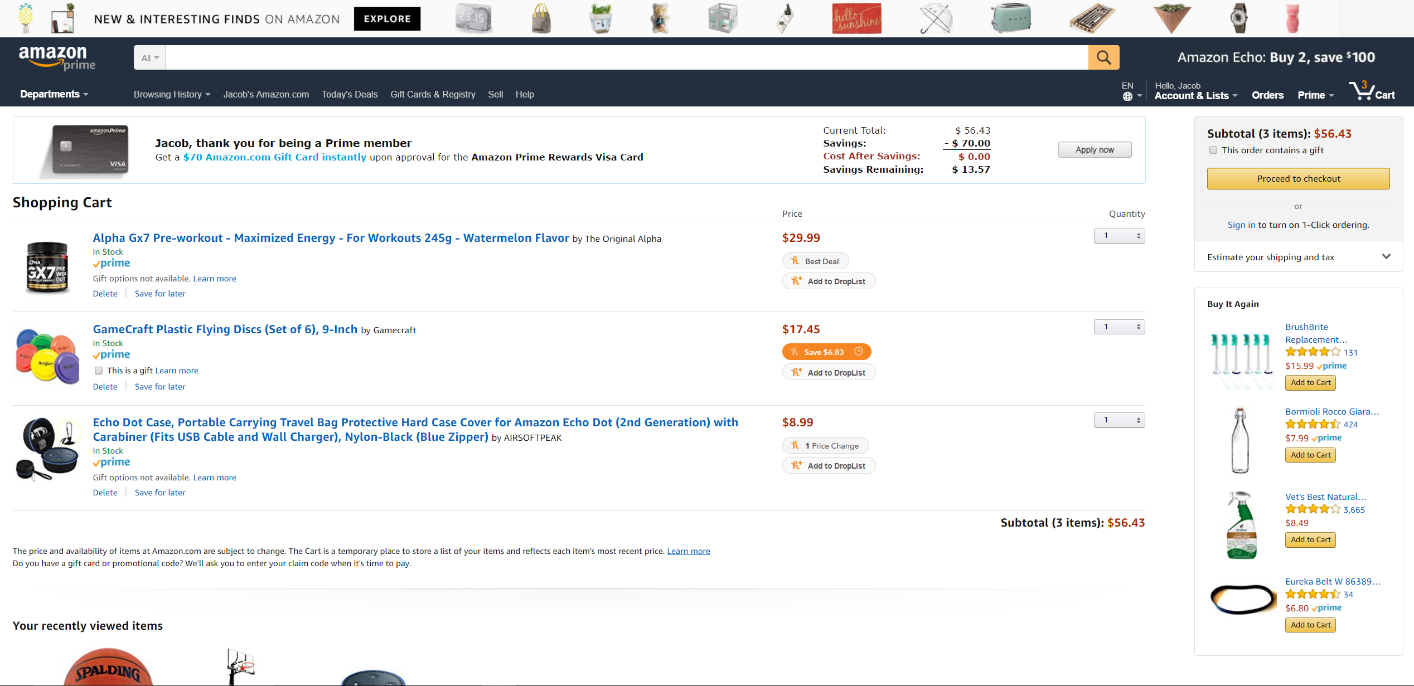Open the hello sunshine doormat find
The height and width of the screenshot is (686, 1414).
coord(856,18)
